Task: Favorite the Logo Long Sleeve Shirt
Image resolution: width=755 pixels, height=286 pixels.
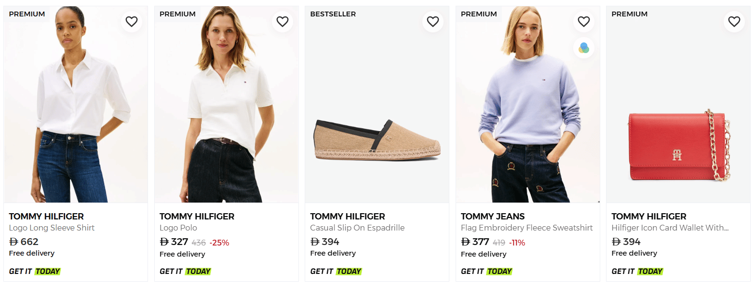Action: (x=132, y=22)
